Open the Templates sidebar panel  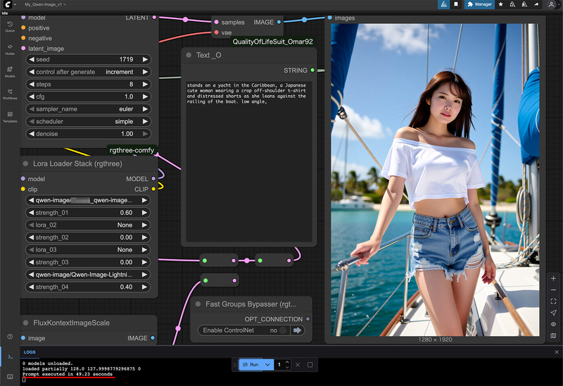(10, 116)
